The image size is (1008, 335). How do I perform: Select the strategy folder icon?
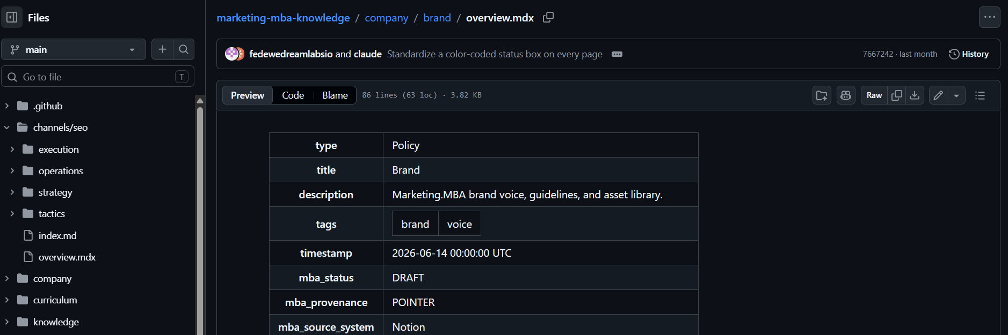click(28, 192)
